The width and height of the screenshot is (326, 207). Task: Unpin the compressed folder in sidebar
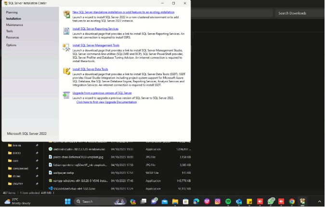(37, 168)
